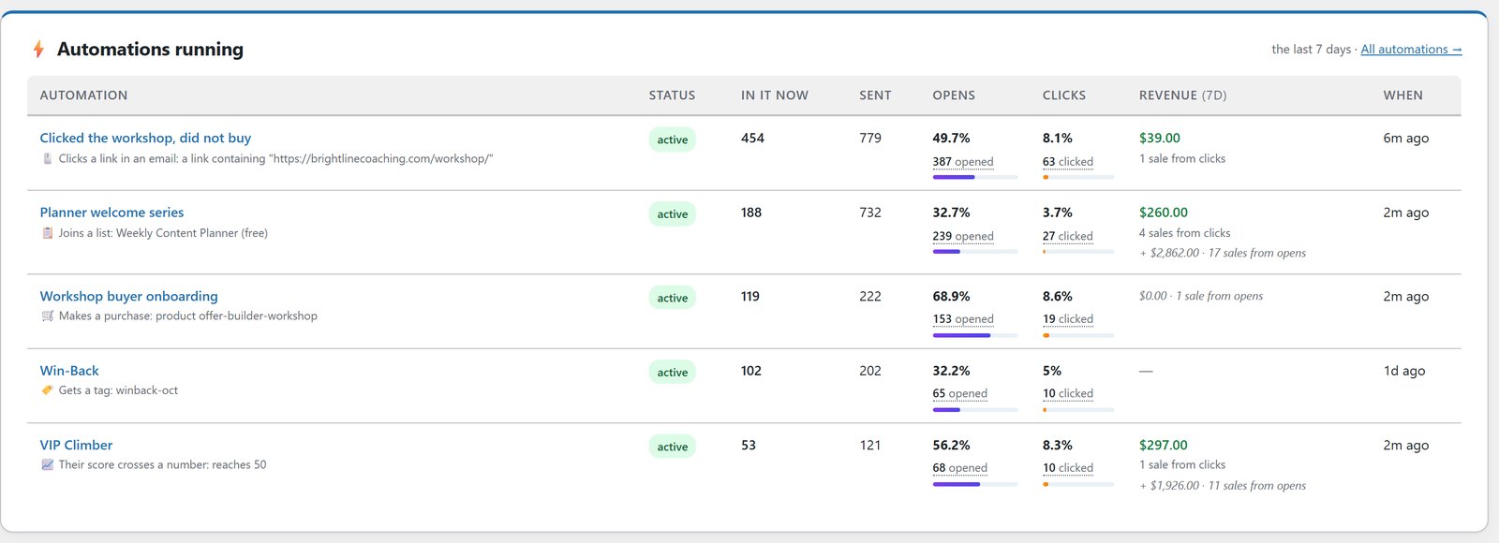This screenshot has width=1499, height=543.
Task: Open the VIP Climber automation
Action: tap(76, 446)
